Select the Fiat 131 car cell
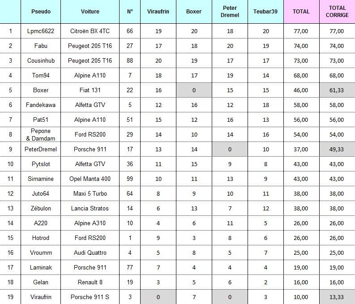The width and height of the screenshot is (355, 304). (x=90, y=90)
